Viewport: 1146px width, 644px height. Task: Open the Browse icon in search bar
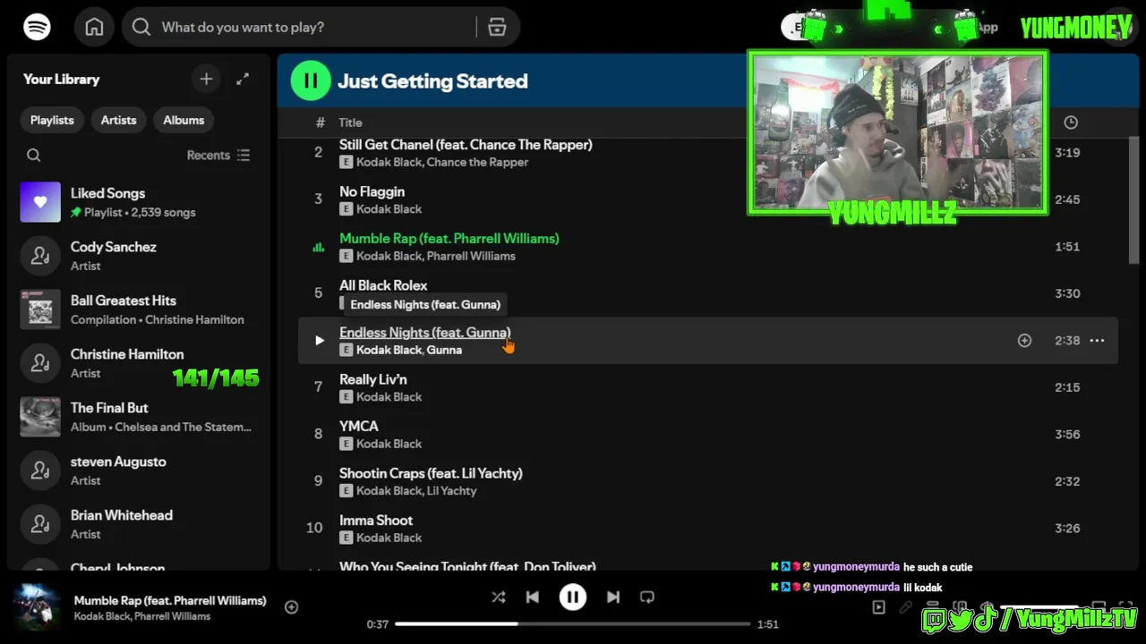tap(497, 27)
